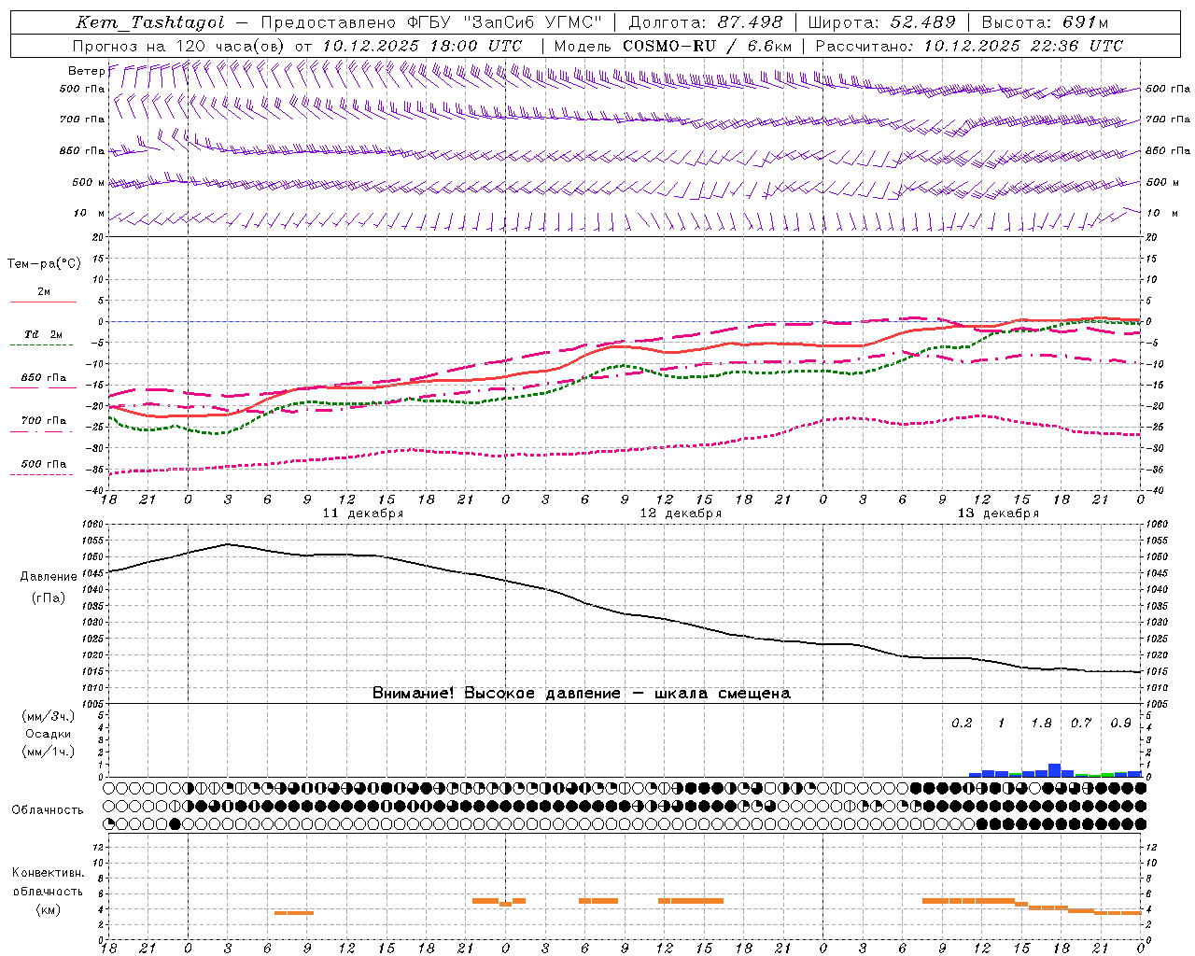Select the Тем-ра(°C) temperature label
Viewport: 1195px width, 956px height.
[44, 264]
